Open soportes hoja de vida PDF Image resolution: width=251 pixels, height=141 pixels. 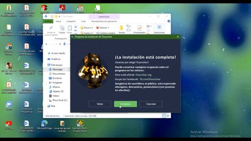tap(27, 30)
